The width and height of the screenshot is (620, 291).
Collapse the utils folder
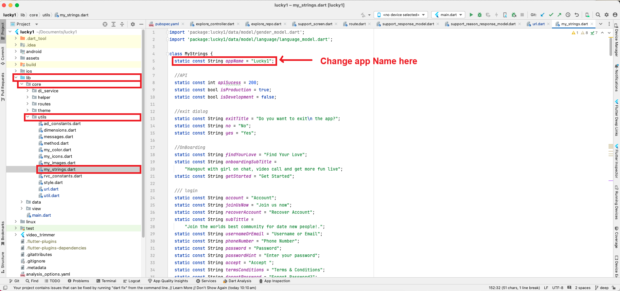[x=28, y=117]
